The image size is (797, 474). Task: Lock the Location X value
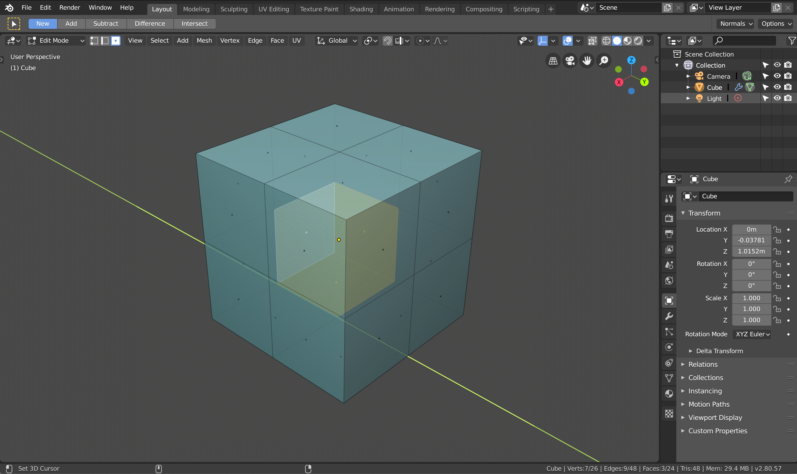point(777,229)
